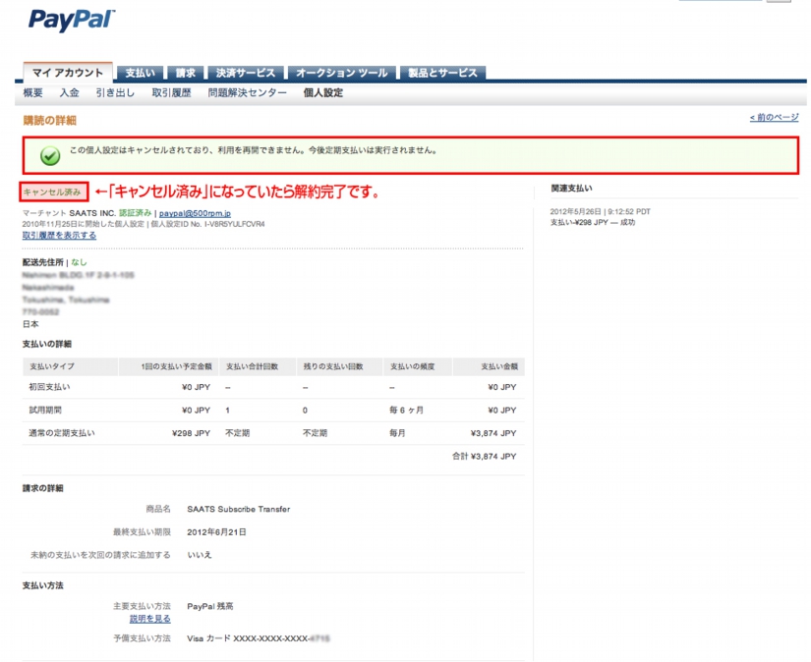Click the paypal@500rpm.jp email link
Viewport: 811px width, 662px height.
[195, 212]
